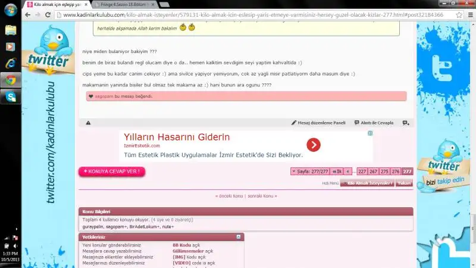476x268 pixels.
Task: Open Windows Explorer folder icon in taskbar
Action: click(10, 29)
